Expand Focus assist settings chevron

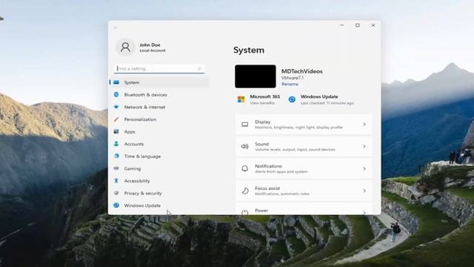point(364,191)
